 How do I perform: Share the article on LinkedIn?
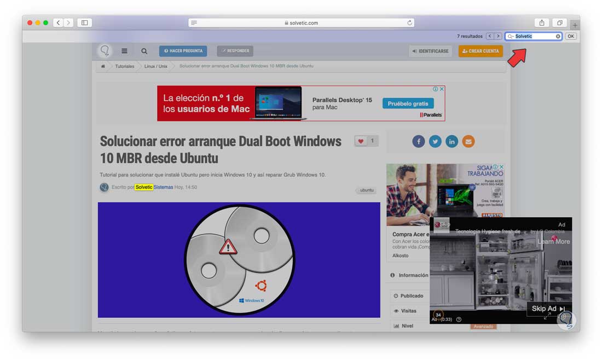451,142
